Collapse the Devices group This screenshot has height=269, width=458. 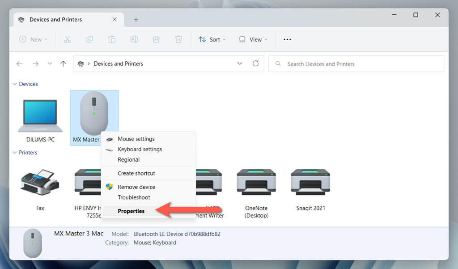(15, 84)
